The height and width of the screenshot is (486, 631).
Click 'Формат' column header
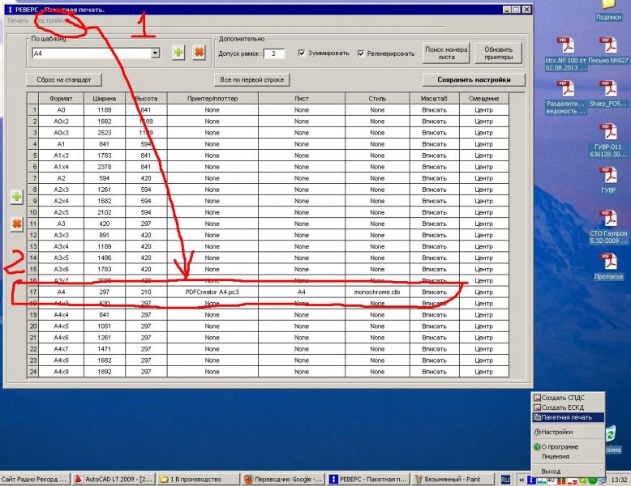[x=61, y=99]
